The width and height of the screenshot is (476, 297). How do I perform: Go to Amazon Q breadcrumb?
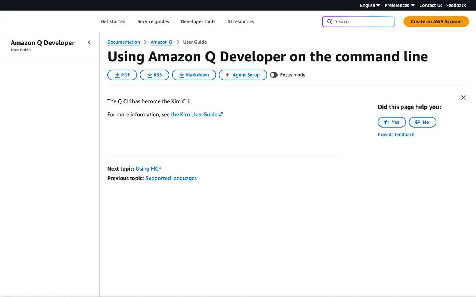coord(161,42)
